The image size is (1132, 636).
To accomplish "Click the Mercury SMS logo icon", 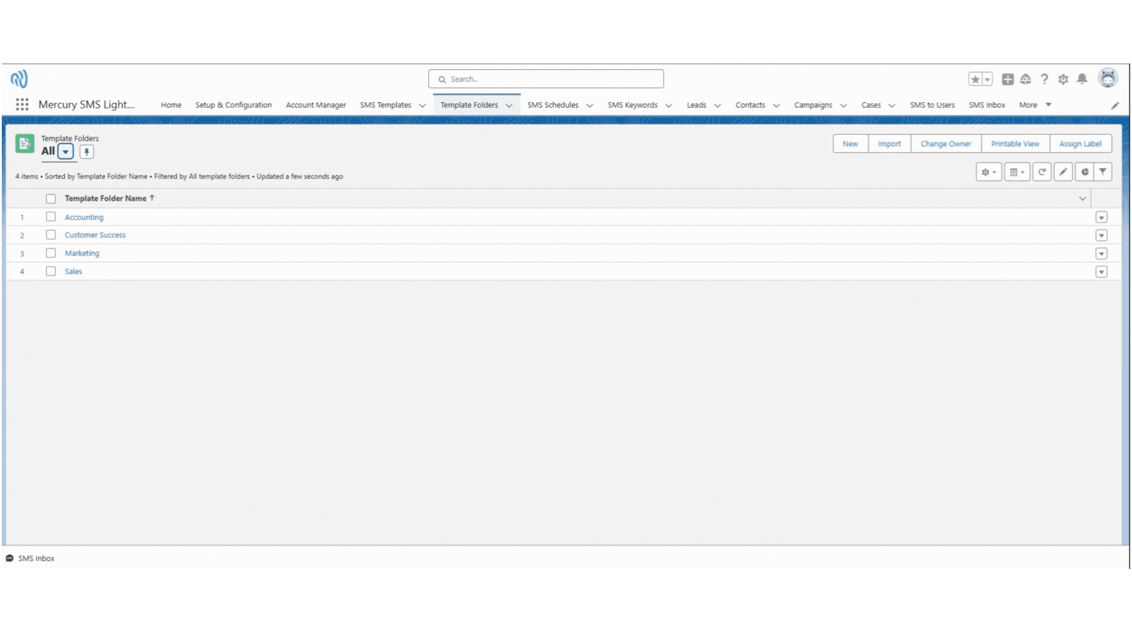I will click(x=19, y=78).
